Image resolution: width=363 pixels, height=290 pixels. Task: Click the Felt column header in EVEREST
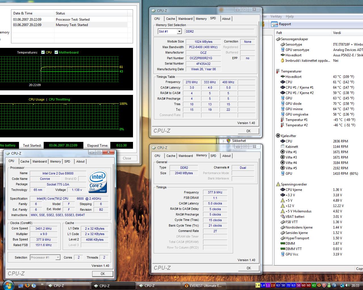pos(303,33)
